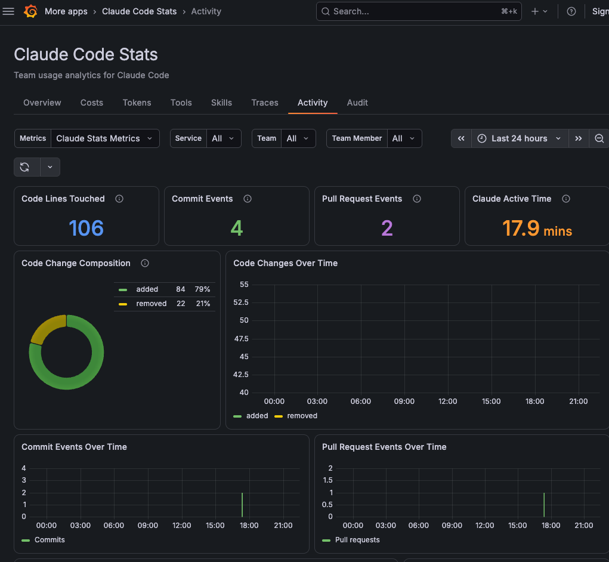Viewport: 609px width, 562px height.
Task: Click the Sign in link
Action: point(600,11)
